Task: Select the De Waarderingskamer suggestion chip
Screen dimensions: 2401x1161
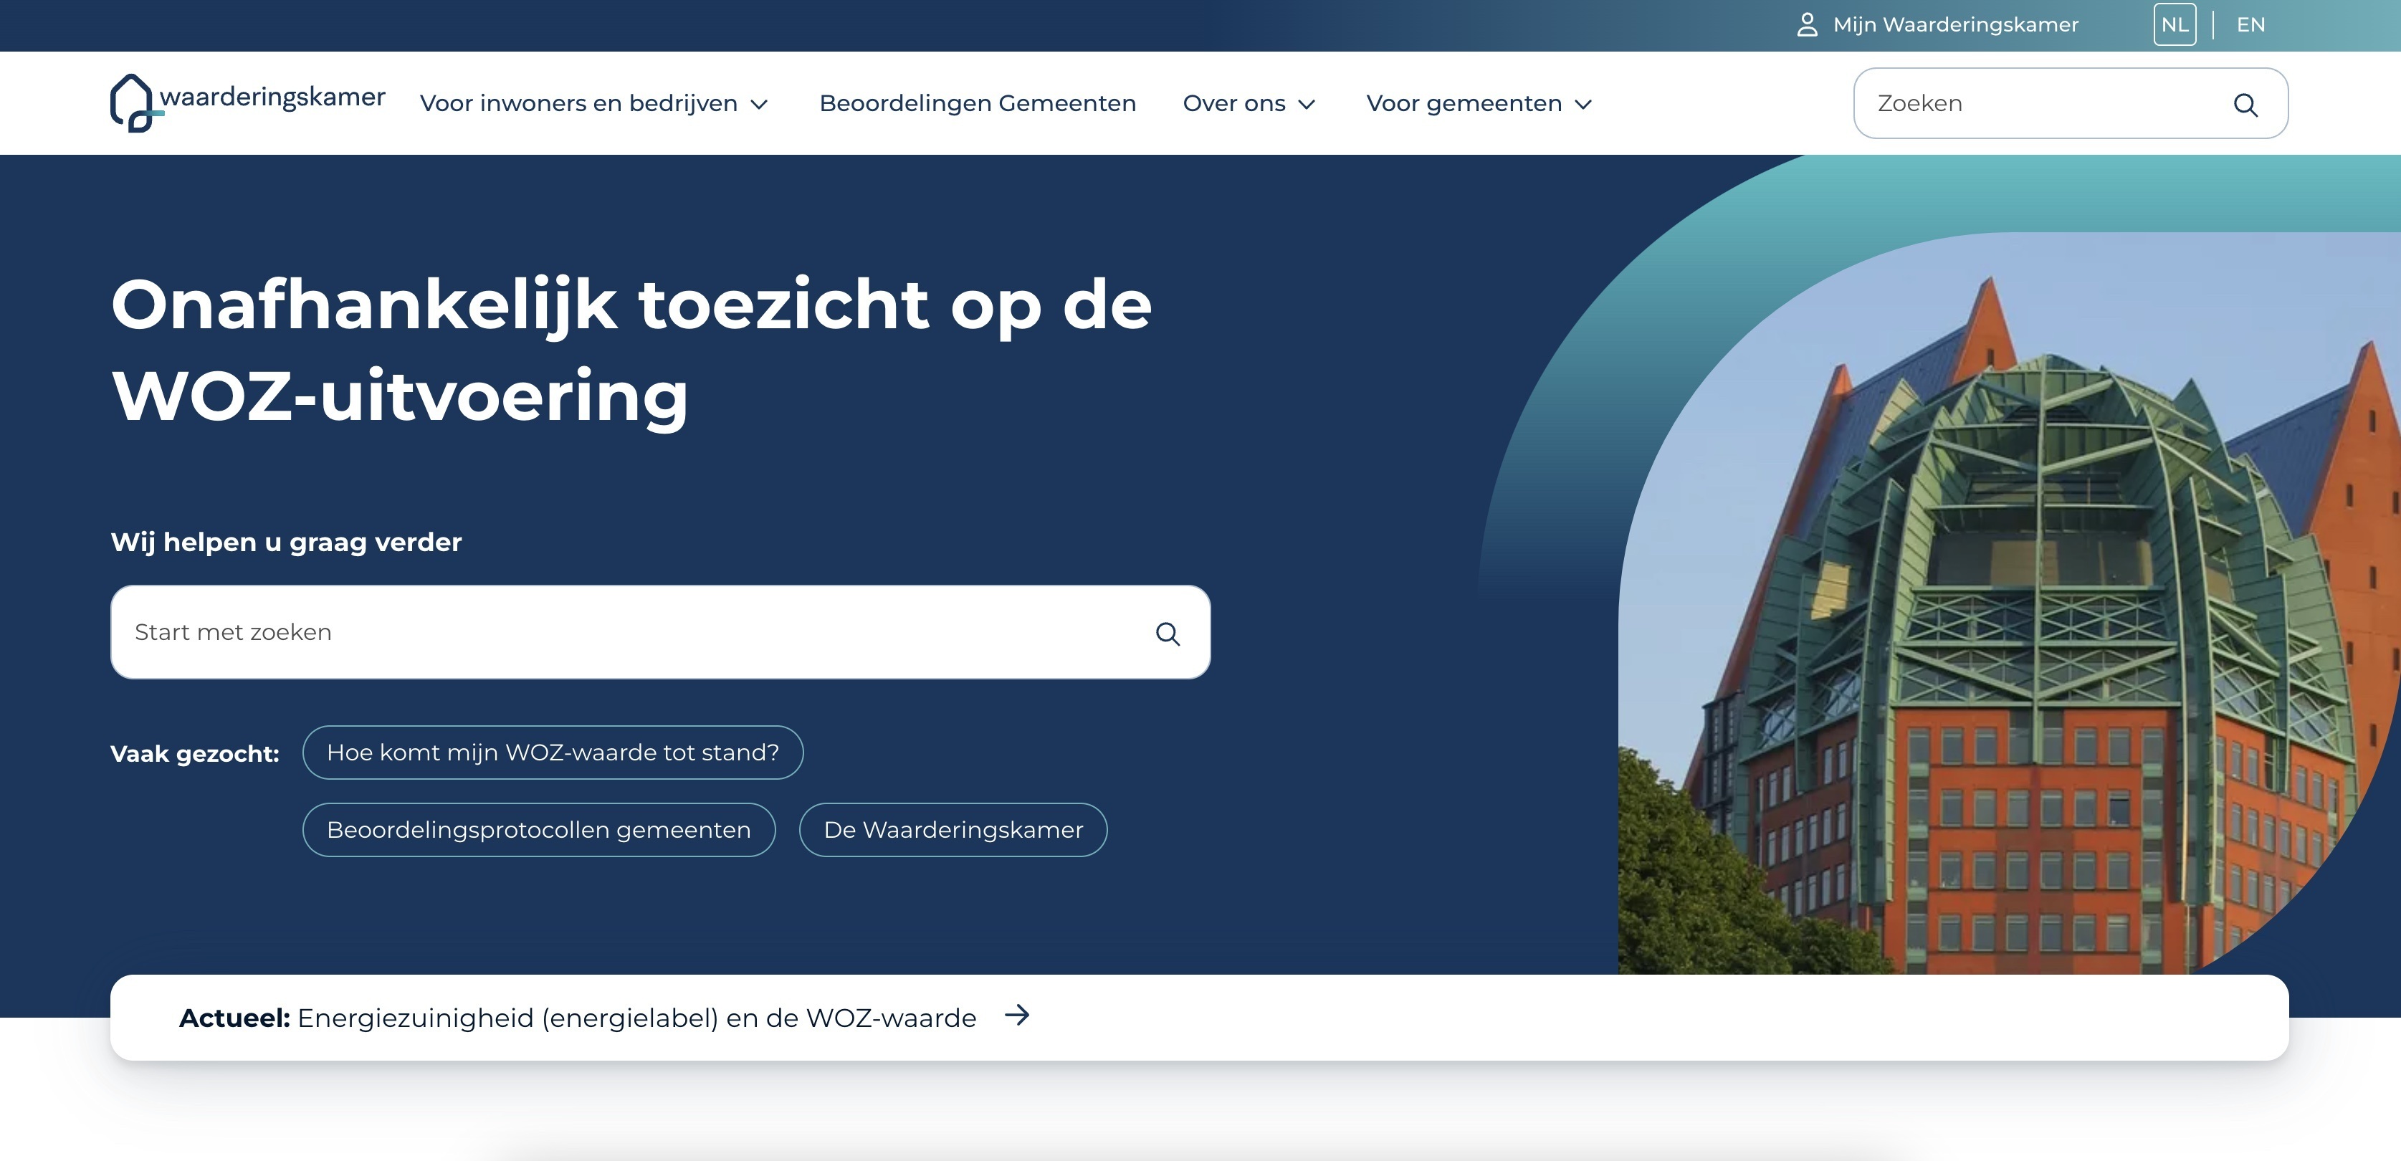Action: pyautogui.click(x=953, y=829)
